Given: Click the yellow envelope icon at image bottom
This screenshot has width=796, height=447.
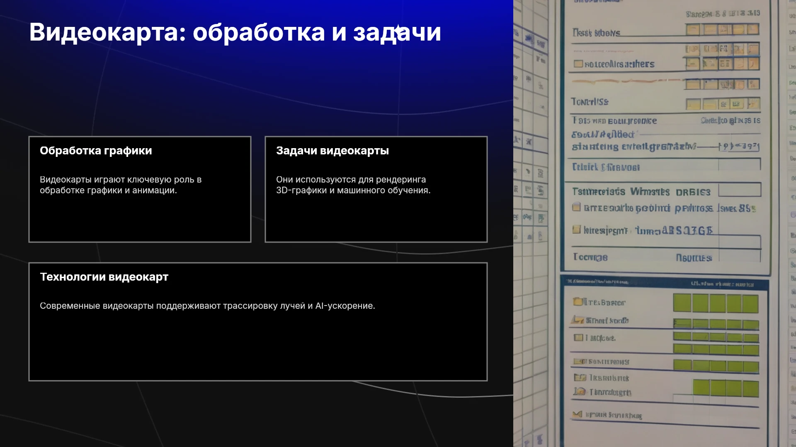Looking at the screenshot, I should point(577,414).
